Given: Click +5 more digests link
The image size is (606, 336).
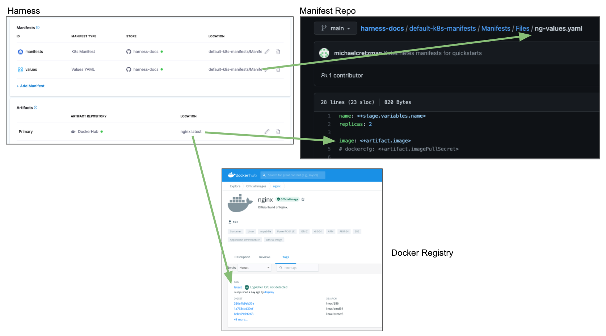Looking at the screenshot, I should click(x=241, y=319).
